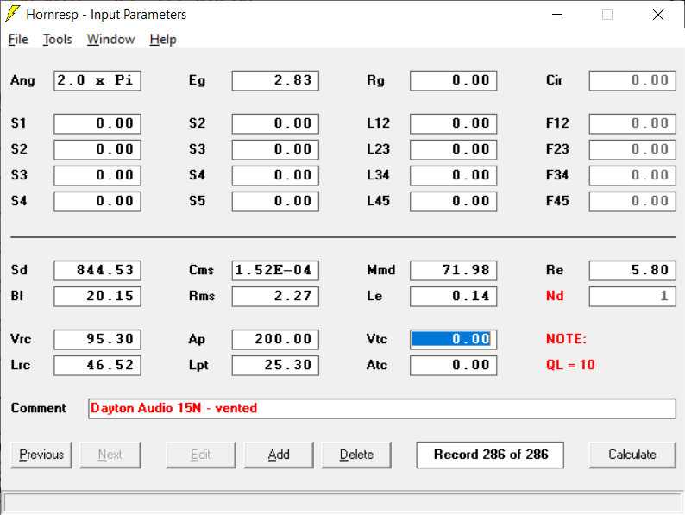Click the Ang label
Viewport: 685px width, 515px height.
coord(22,81)
